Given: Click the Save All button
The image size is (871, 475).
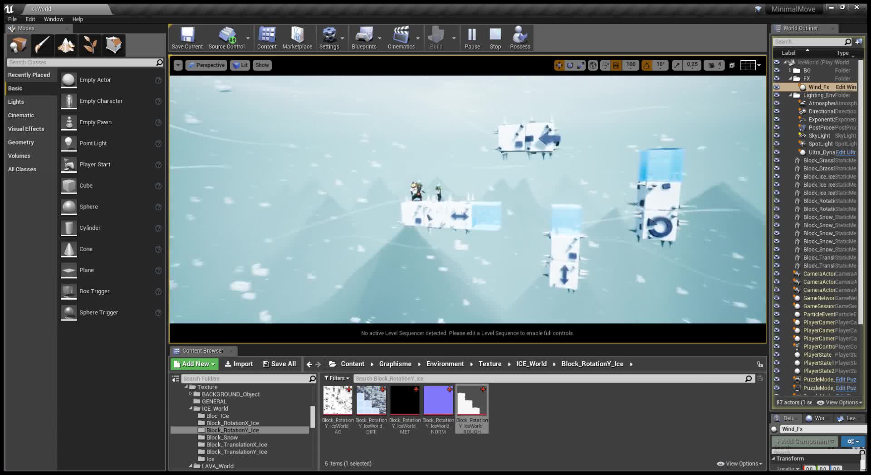Looking at the screenshot, I should click(x=279, y=364).
